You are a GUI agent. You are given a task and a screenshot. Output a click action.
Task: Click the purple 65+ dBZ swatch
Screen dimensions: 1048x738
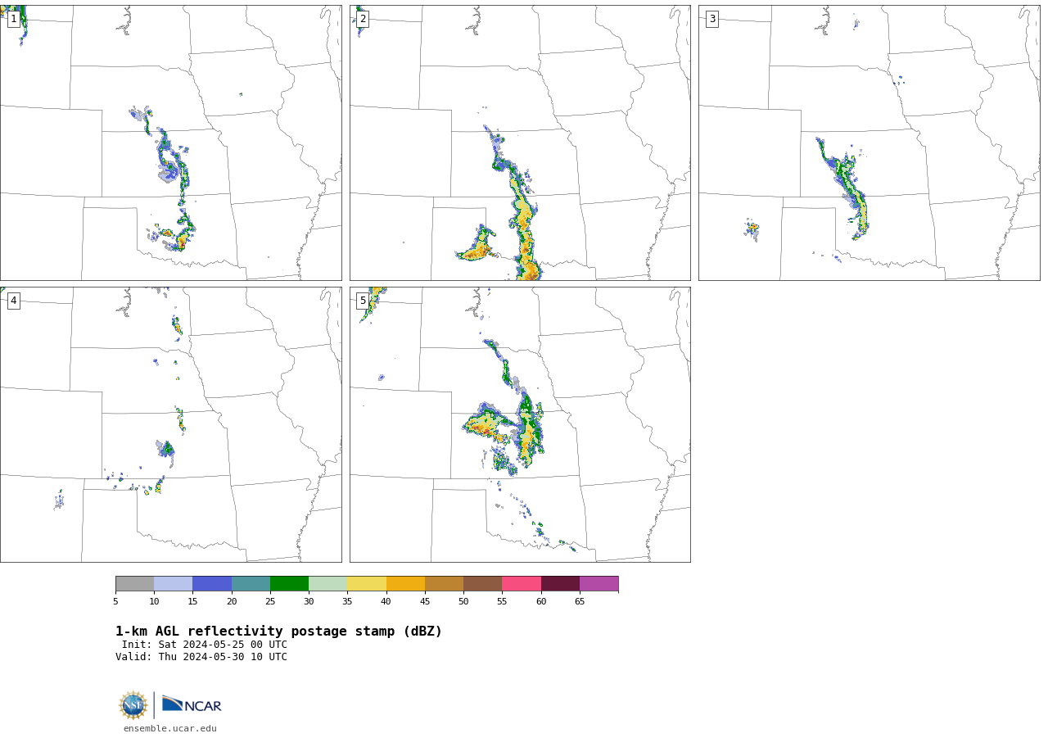599,584
